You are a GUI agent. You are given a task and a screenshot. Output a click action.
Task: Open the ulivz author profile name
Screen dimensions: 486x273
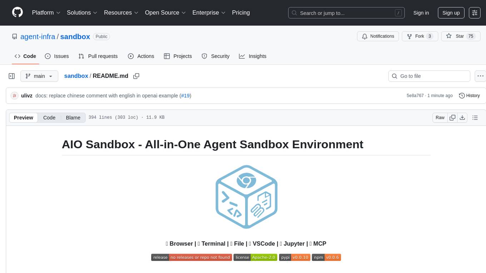(x=27, y=95)
